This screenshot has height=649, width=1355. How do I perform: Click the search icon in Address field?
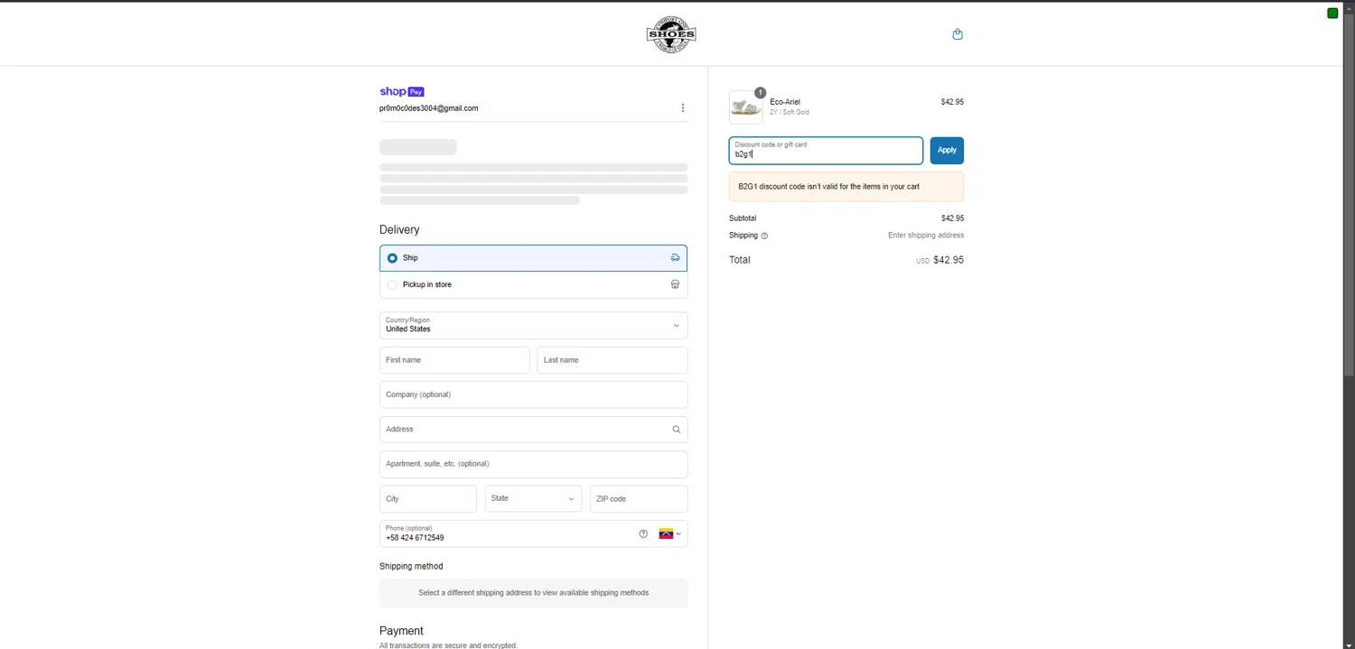coord(676,430)
